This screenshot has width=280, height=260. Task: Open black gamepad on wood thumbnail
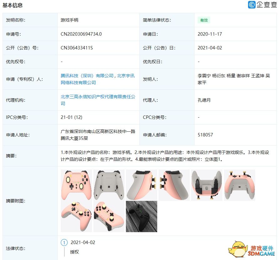142,217
